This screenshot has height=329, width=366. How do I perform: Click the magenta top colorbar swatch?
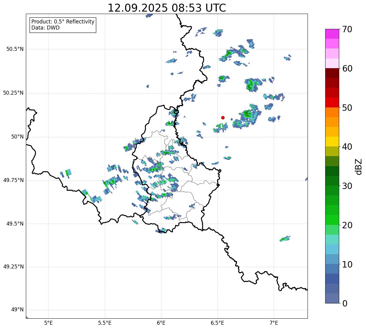pos(332,34)
